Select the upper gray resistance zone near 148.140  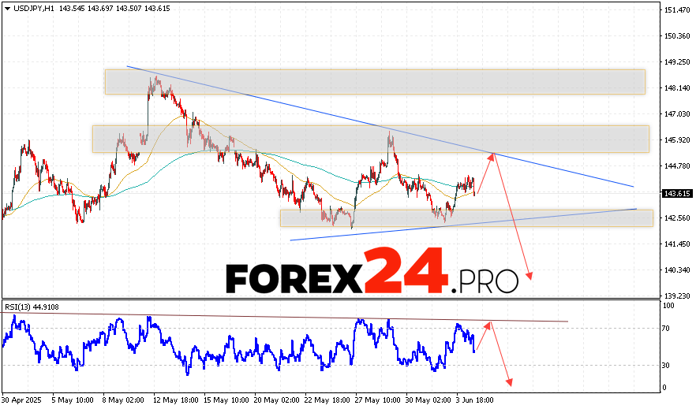pyautogui.click(x=375, y=82)
